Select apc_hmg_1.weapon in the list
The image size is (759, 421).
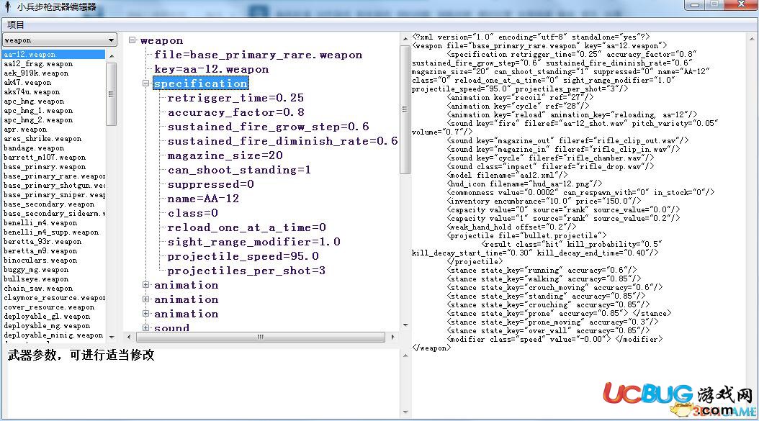coord(38,110)
